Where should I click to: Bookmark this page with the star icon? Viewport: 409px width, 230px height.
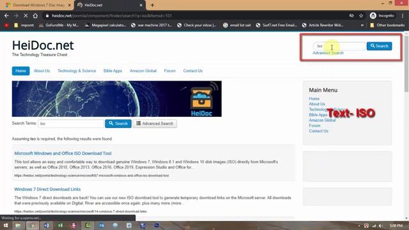[x=361, y=15]
